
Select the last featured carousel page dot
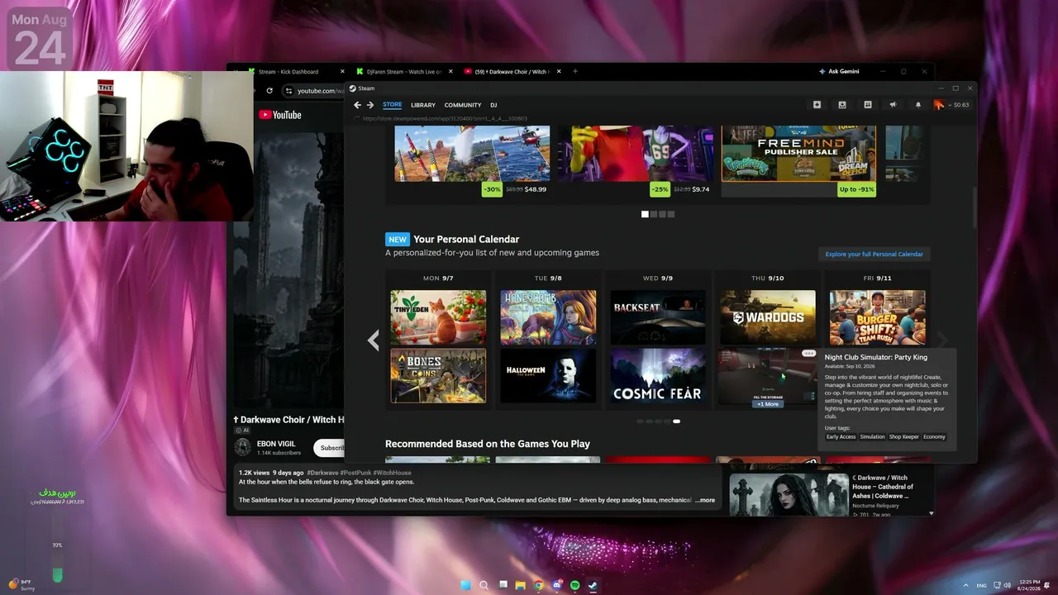point(671,214)
